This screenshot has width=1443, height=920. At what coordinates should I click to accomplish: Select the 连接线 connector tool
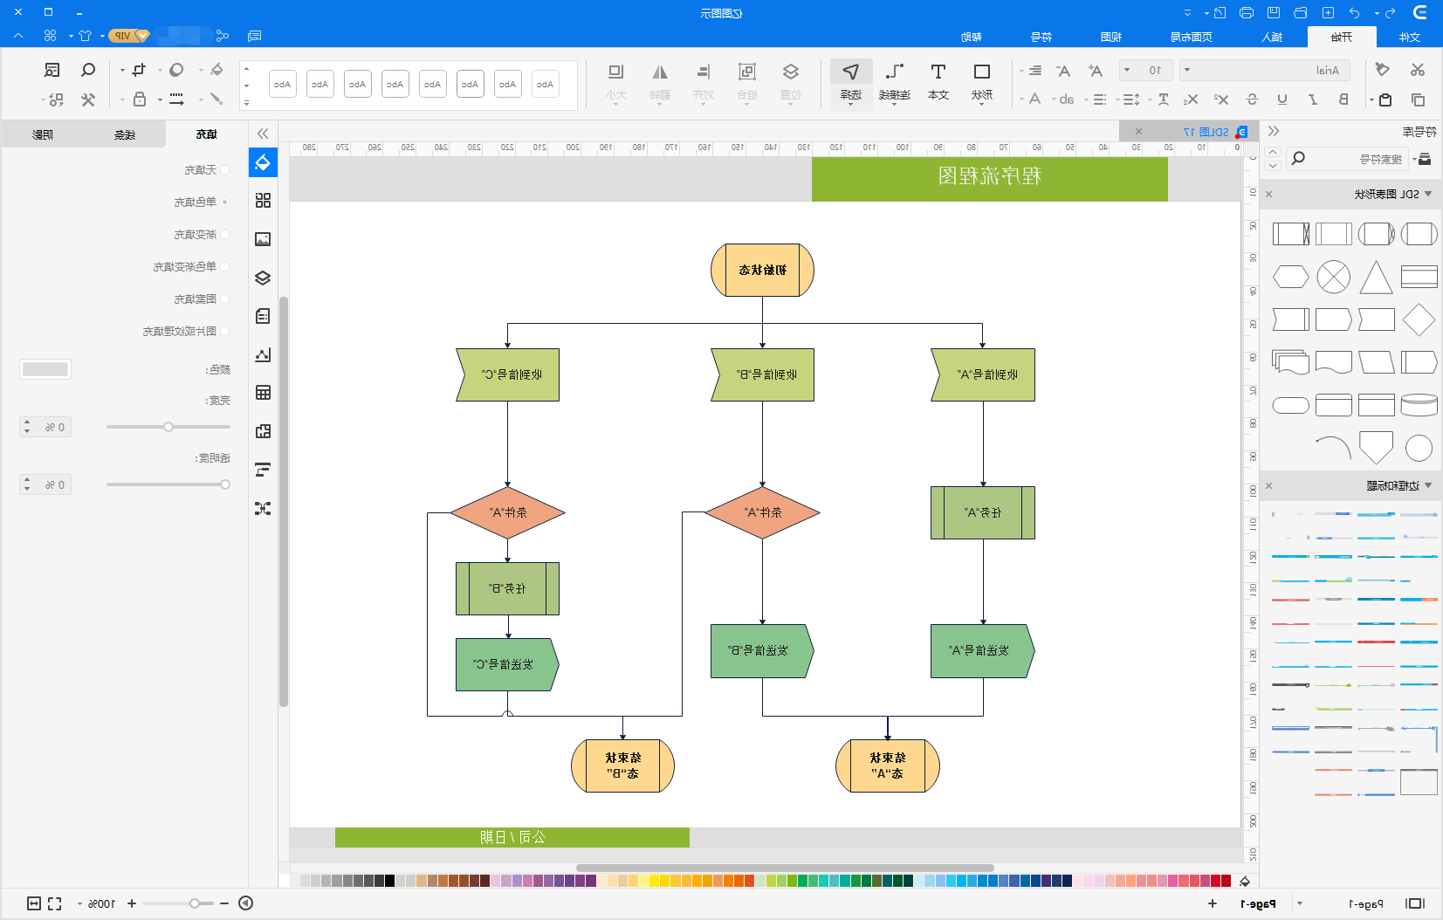pos(895,83)
